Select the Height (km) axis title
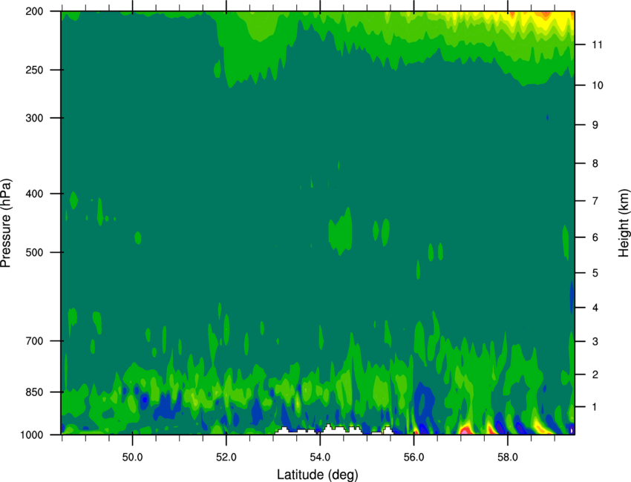Viewport: 631px width, 482px height. (624, 223)
